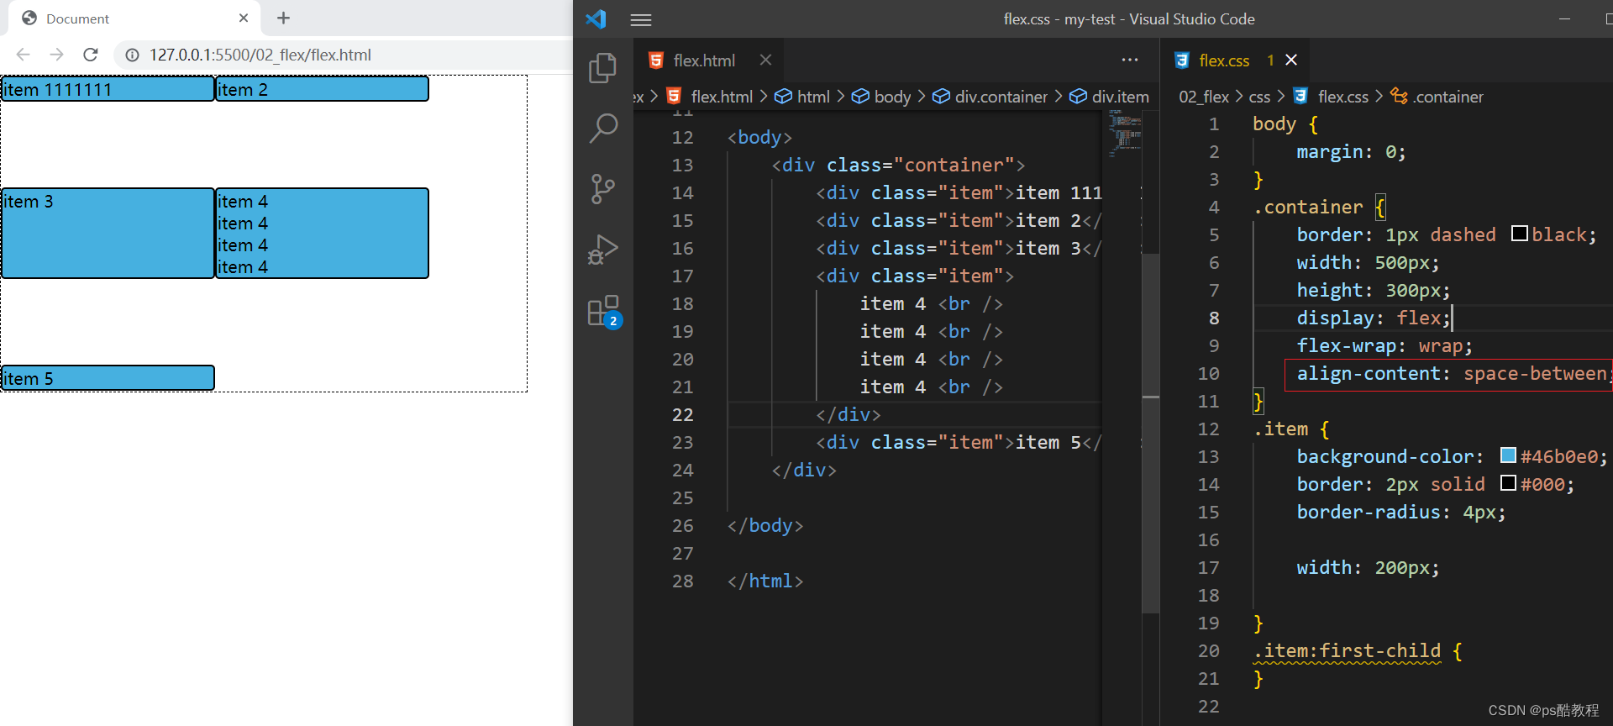Go forward in the browser
Screen dimensions: 1613x726
point(56,55)
